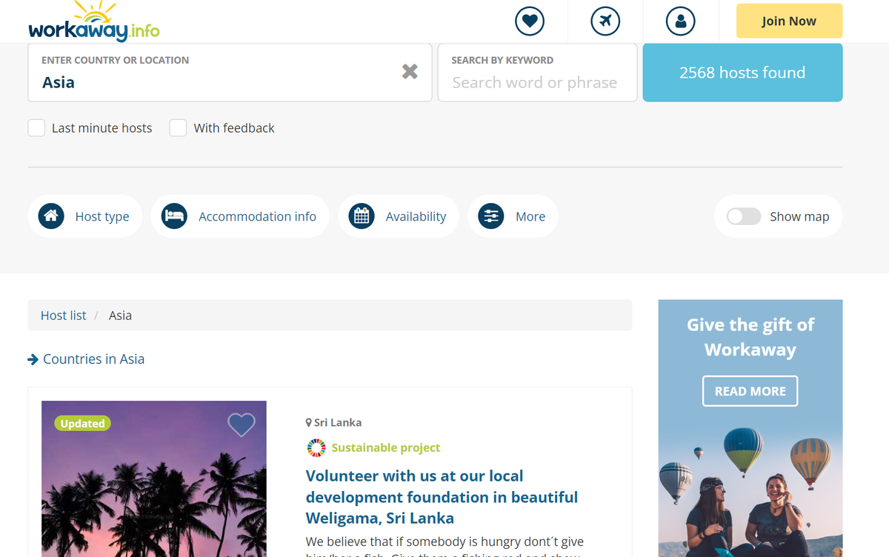Toggle the Show map switch
Viewport: 889px width, 557px height.
click(x=744, y=216)
